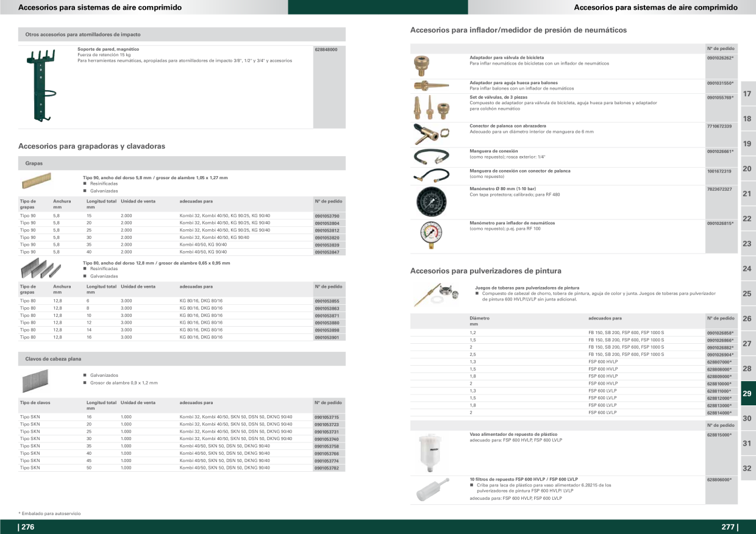Click order number 0901053847
Screen dimensions: 756x534
click(327, 252)
